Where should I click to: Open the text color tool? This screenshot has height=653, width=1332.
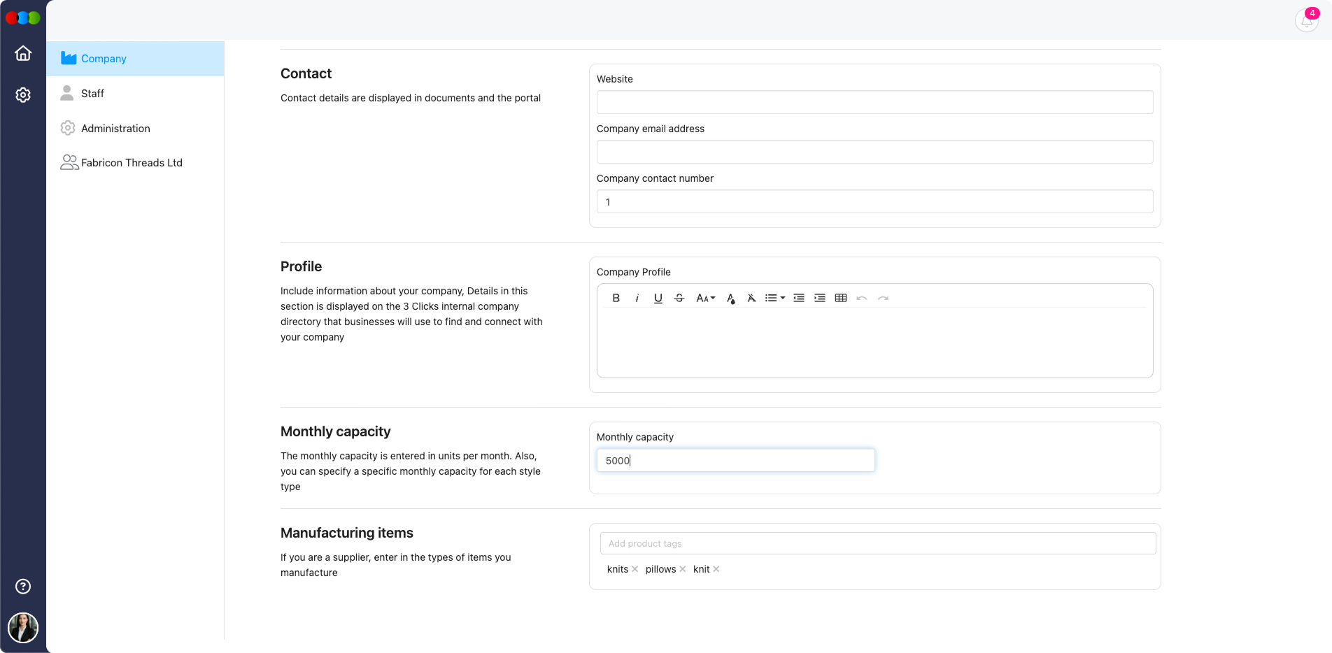(730, 298)
